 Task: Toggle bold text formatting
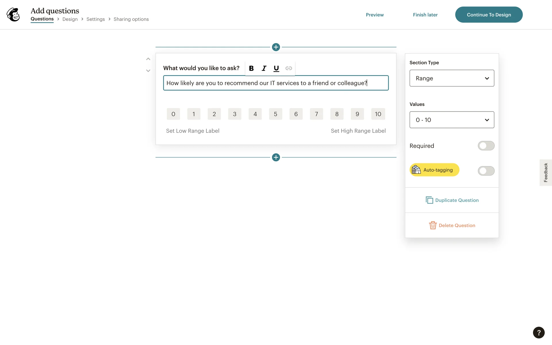tap(251, 68)
